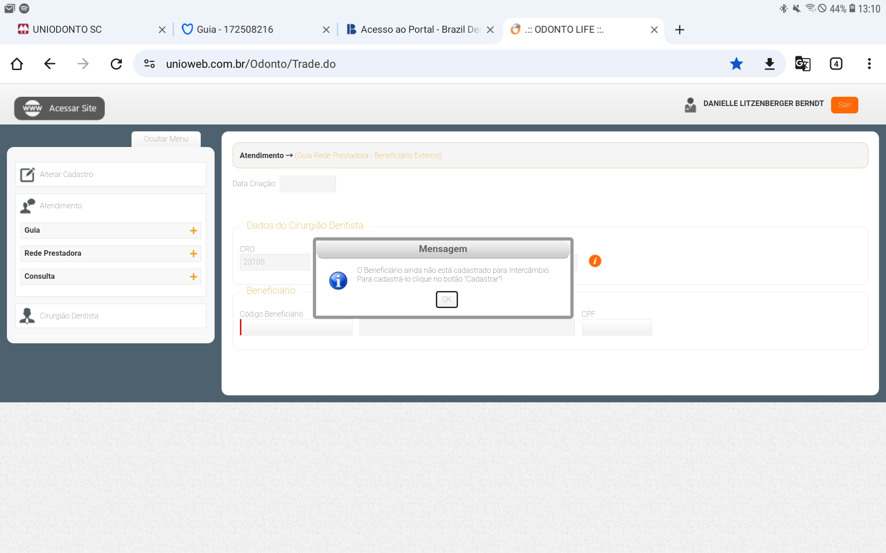
Task: Click the orange Sair logout button
Action: coord(844,105)
